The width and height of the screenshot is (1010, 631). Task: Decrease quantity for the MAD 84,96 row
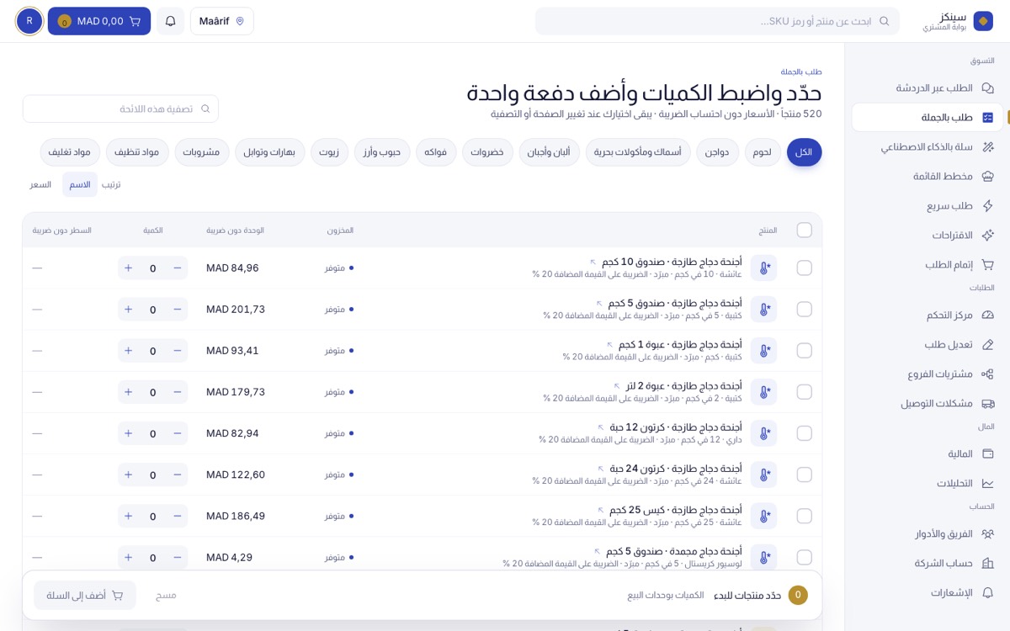tap(178, 268)
